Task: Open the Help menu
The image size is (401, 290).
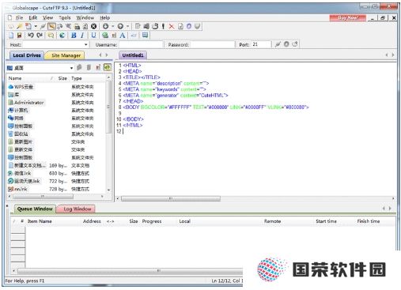Action: 104,17
